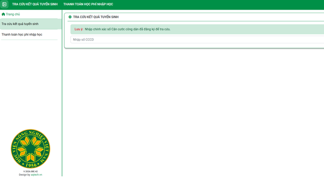324x182 pixels.
Task: Focus the Nhập số CCCD input field
Action: point(197,40)
